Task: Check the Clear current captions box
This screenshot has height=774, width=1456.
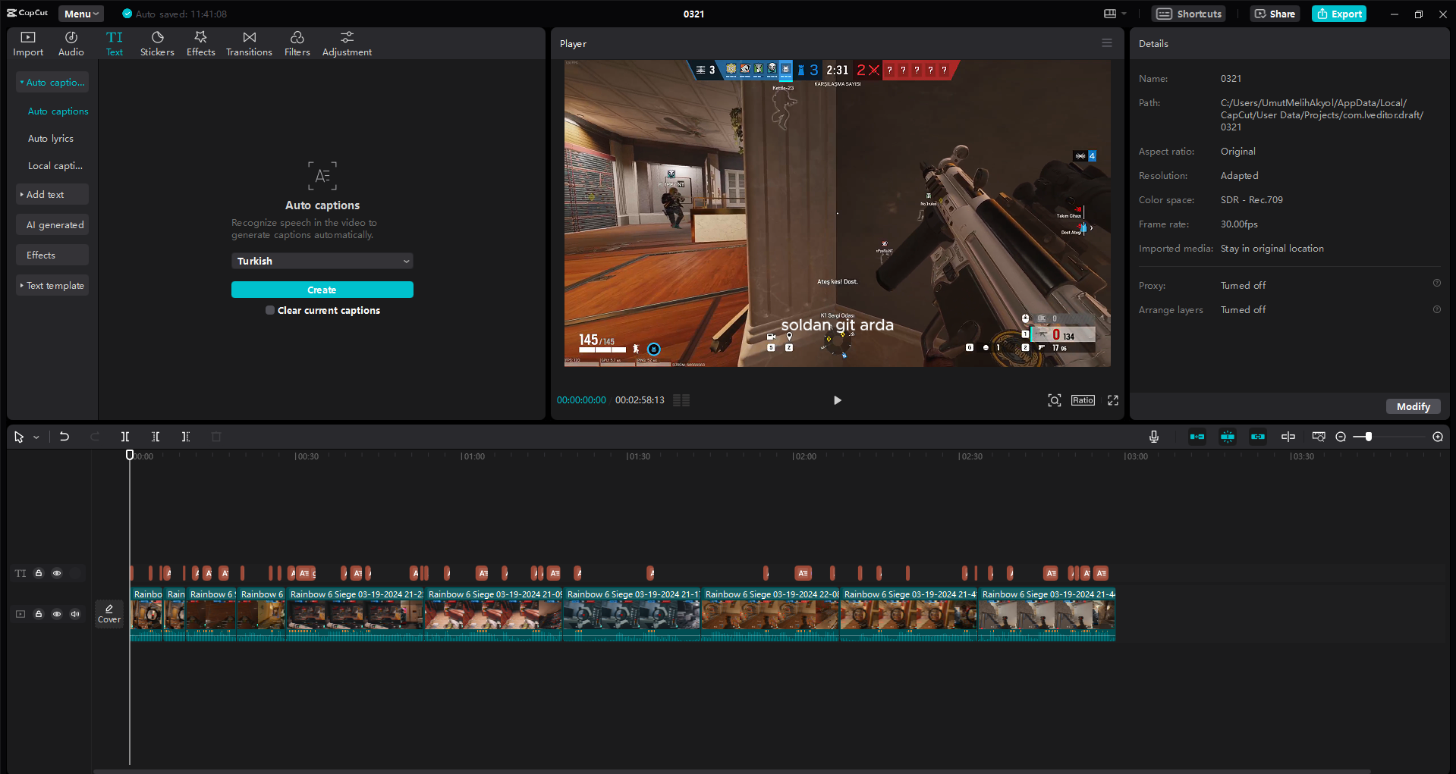Action: coord(270,310)
